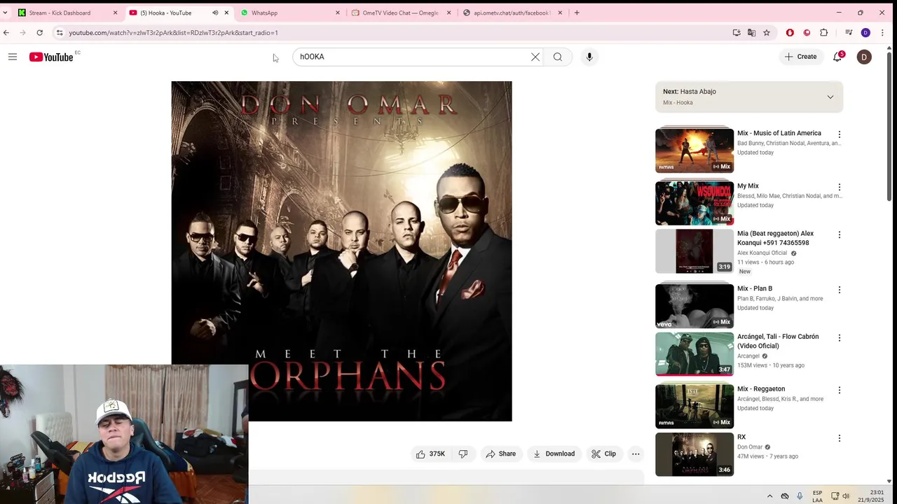Image resolution: width=897 pixels, height=504 pixels.
Task: Open the YouTube account avatar menu
Action: (864, 57)
